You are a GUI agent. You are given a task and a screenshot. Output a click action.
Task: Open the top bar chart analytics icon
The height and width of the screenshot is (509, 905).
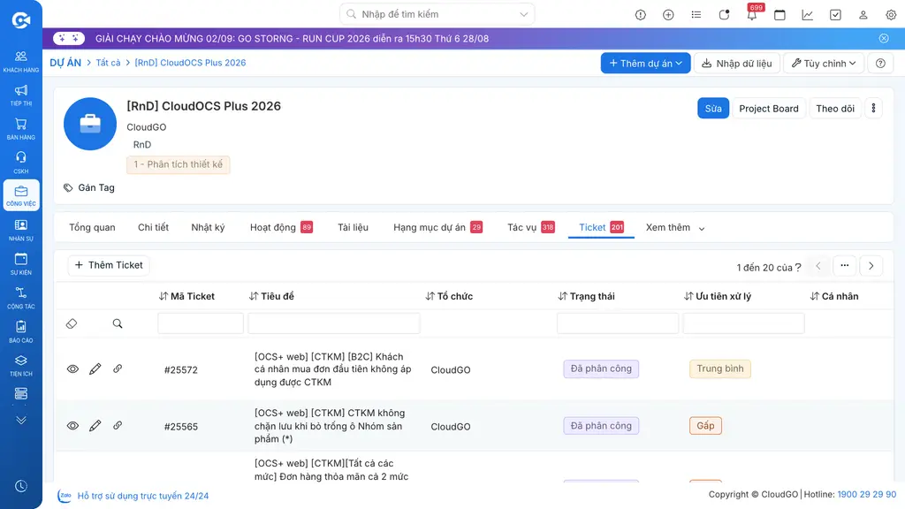pos(808,15)
